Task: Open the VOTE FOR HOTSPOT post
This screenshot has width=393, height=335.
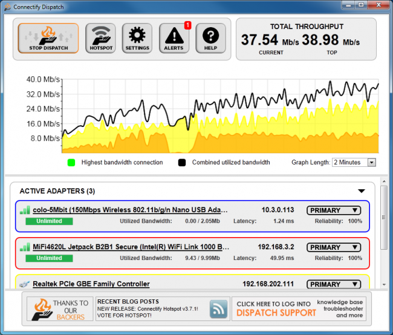Action: pyautogui.click(x=125, y=316)
